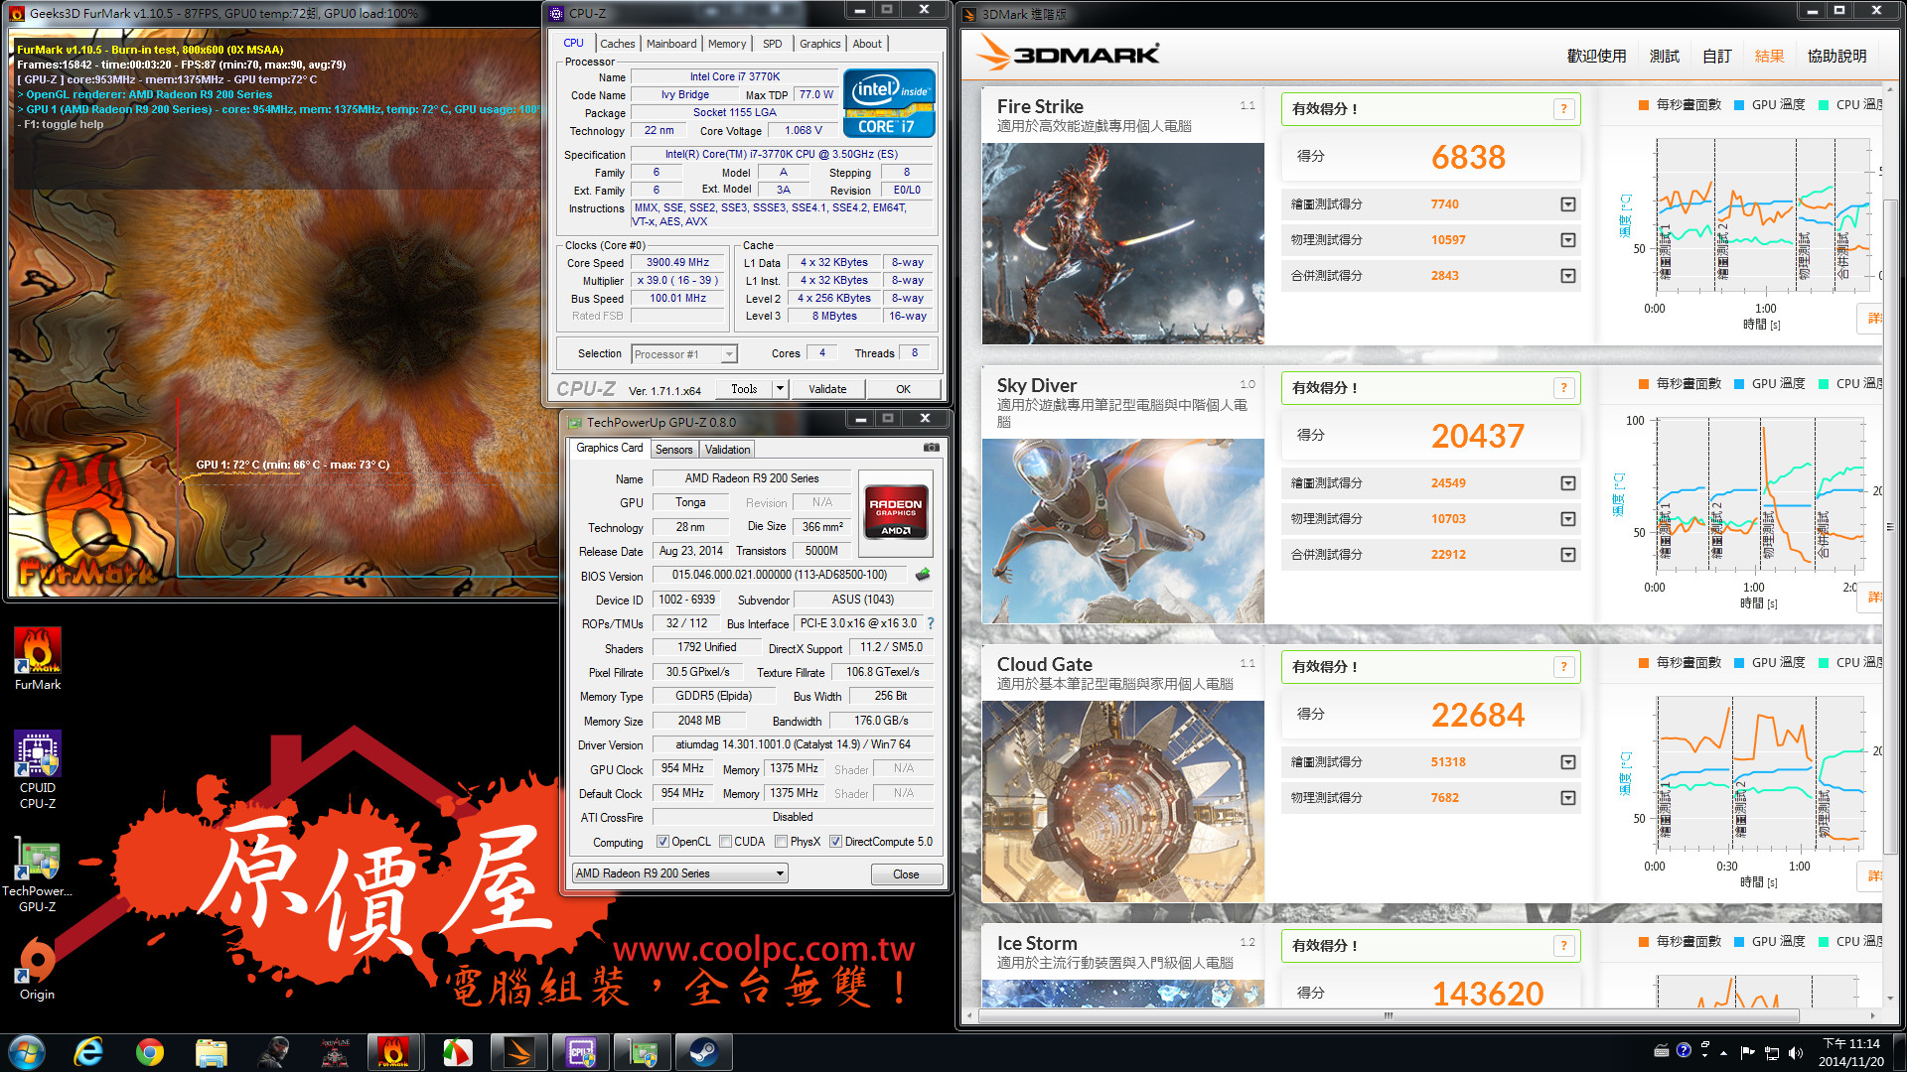Open 測試 section in 3DMark

(1665, 56)
